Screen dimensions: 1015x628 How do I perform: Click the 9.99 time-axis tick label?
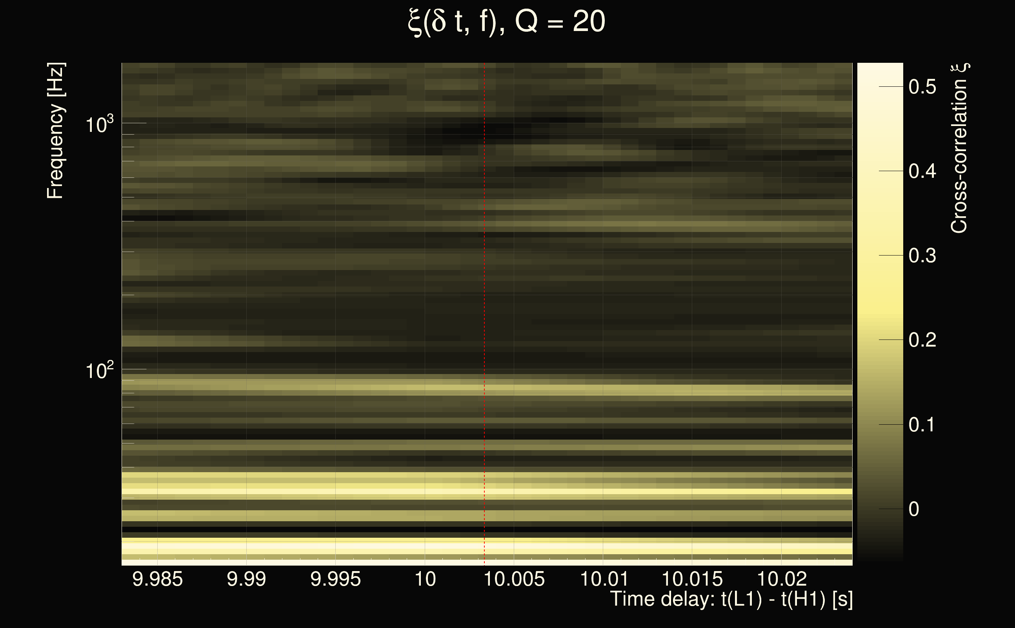click(246, 579)
